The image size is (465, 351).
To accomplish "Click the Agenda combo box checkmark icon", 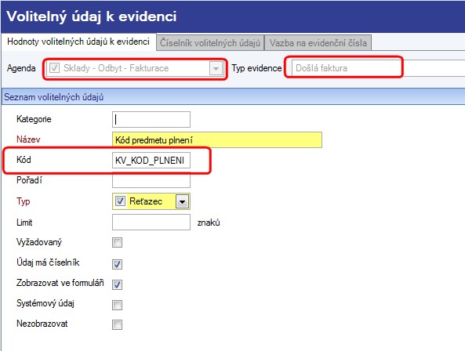I will click(x=54, y=68).
